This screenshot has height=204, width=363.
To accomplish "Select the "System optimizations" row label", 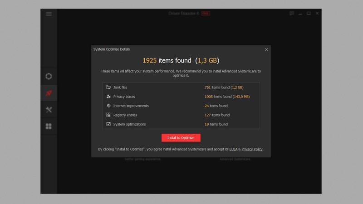I will tap(129, 124).
